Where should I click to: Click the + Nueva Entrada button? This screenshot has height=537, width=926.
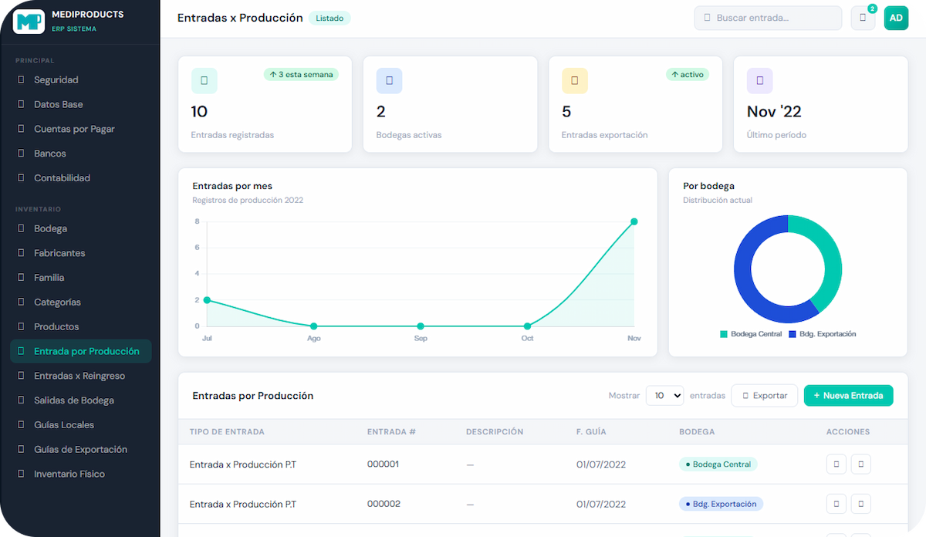pos(848,395)
